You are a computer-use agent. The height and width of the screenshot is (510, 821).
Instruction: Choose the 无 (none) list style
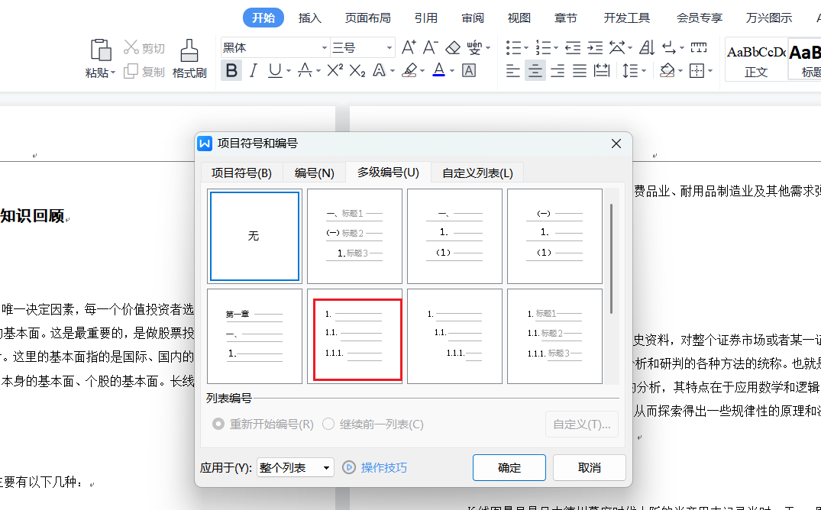coord(254,236)
